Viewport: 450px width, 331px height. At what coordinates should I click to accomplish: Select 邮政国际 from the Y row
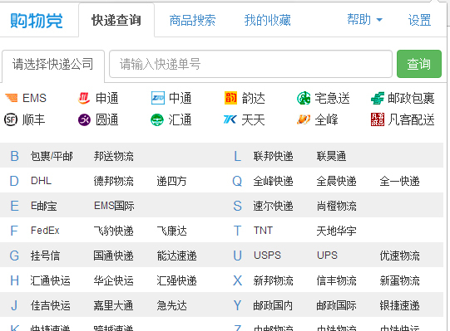[x=336, y=305]
